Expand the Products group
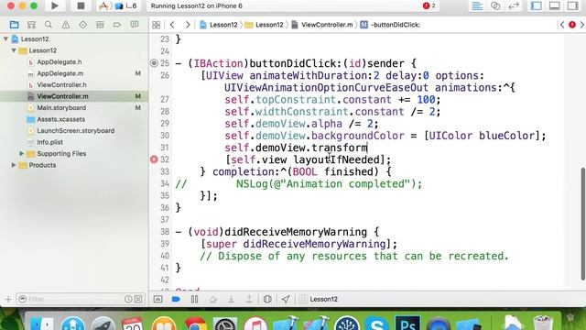586x330 pixels. tap(14, 165)
